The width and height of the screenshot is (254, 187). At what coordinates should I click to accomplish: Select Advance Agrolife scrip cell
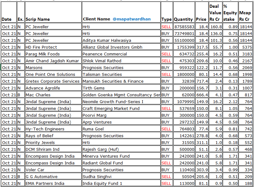(x=53, y=88)
